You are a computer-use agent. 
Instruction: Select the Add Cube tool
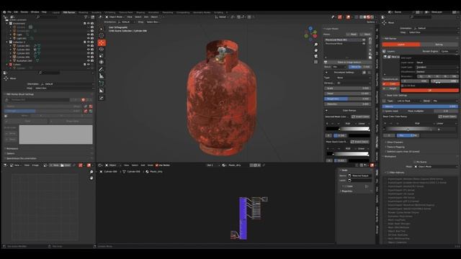(x=102, y=83)
